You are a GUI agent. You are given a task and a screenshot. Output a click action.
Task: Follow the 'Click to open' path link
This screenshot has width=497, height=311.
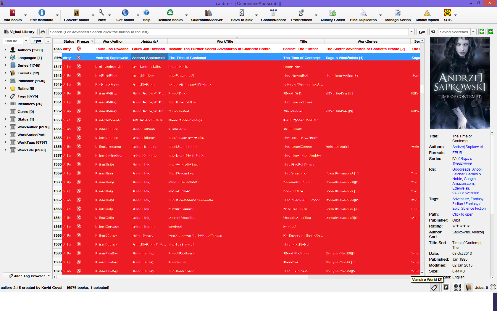[x=463, y=214]
